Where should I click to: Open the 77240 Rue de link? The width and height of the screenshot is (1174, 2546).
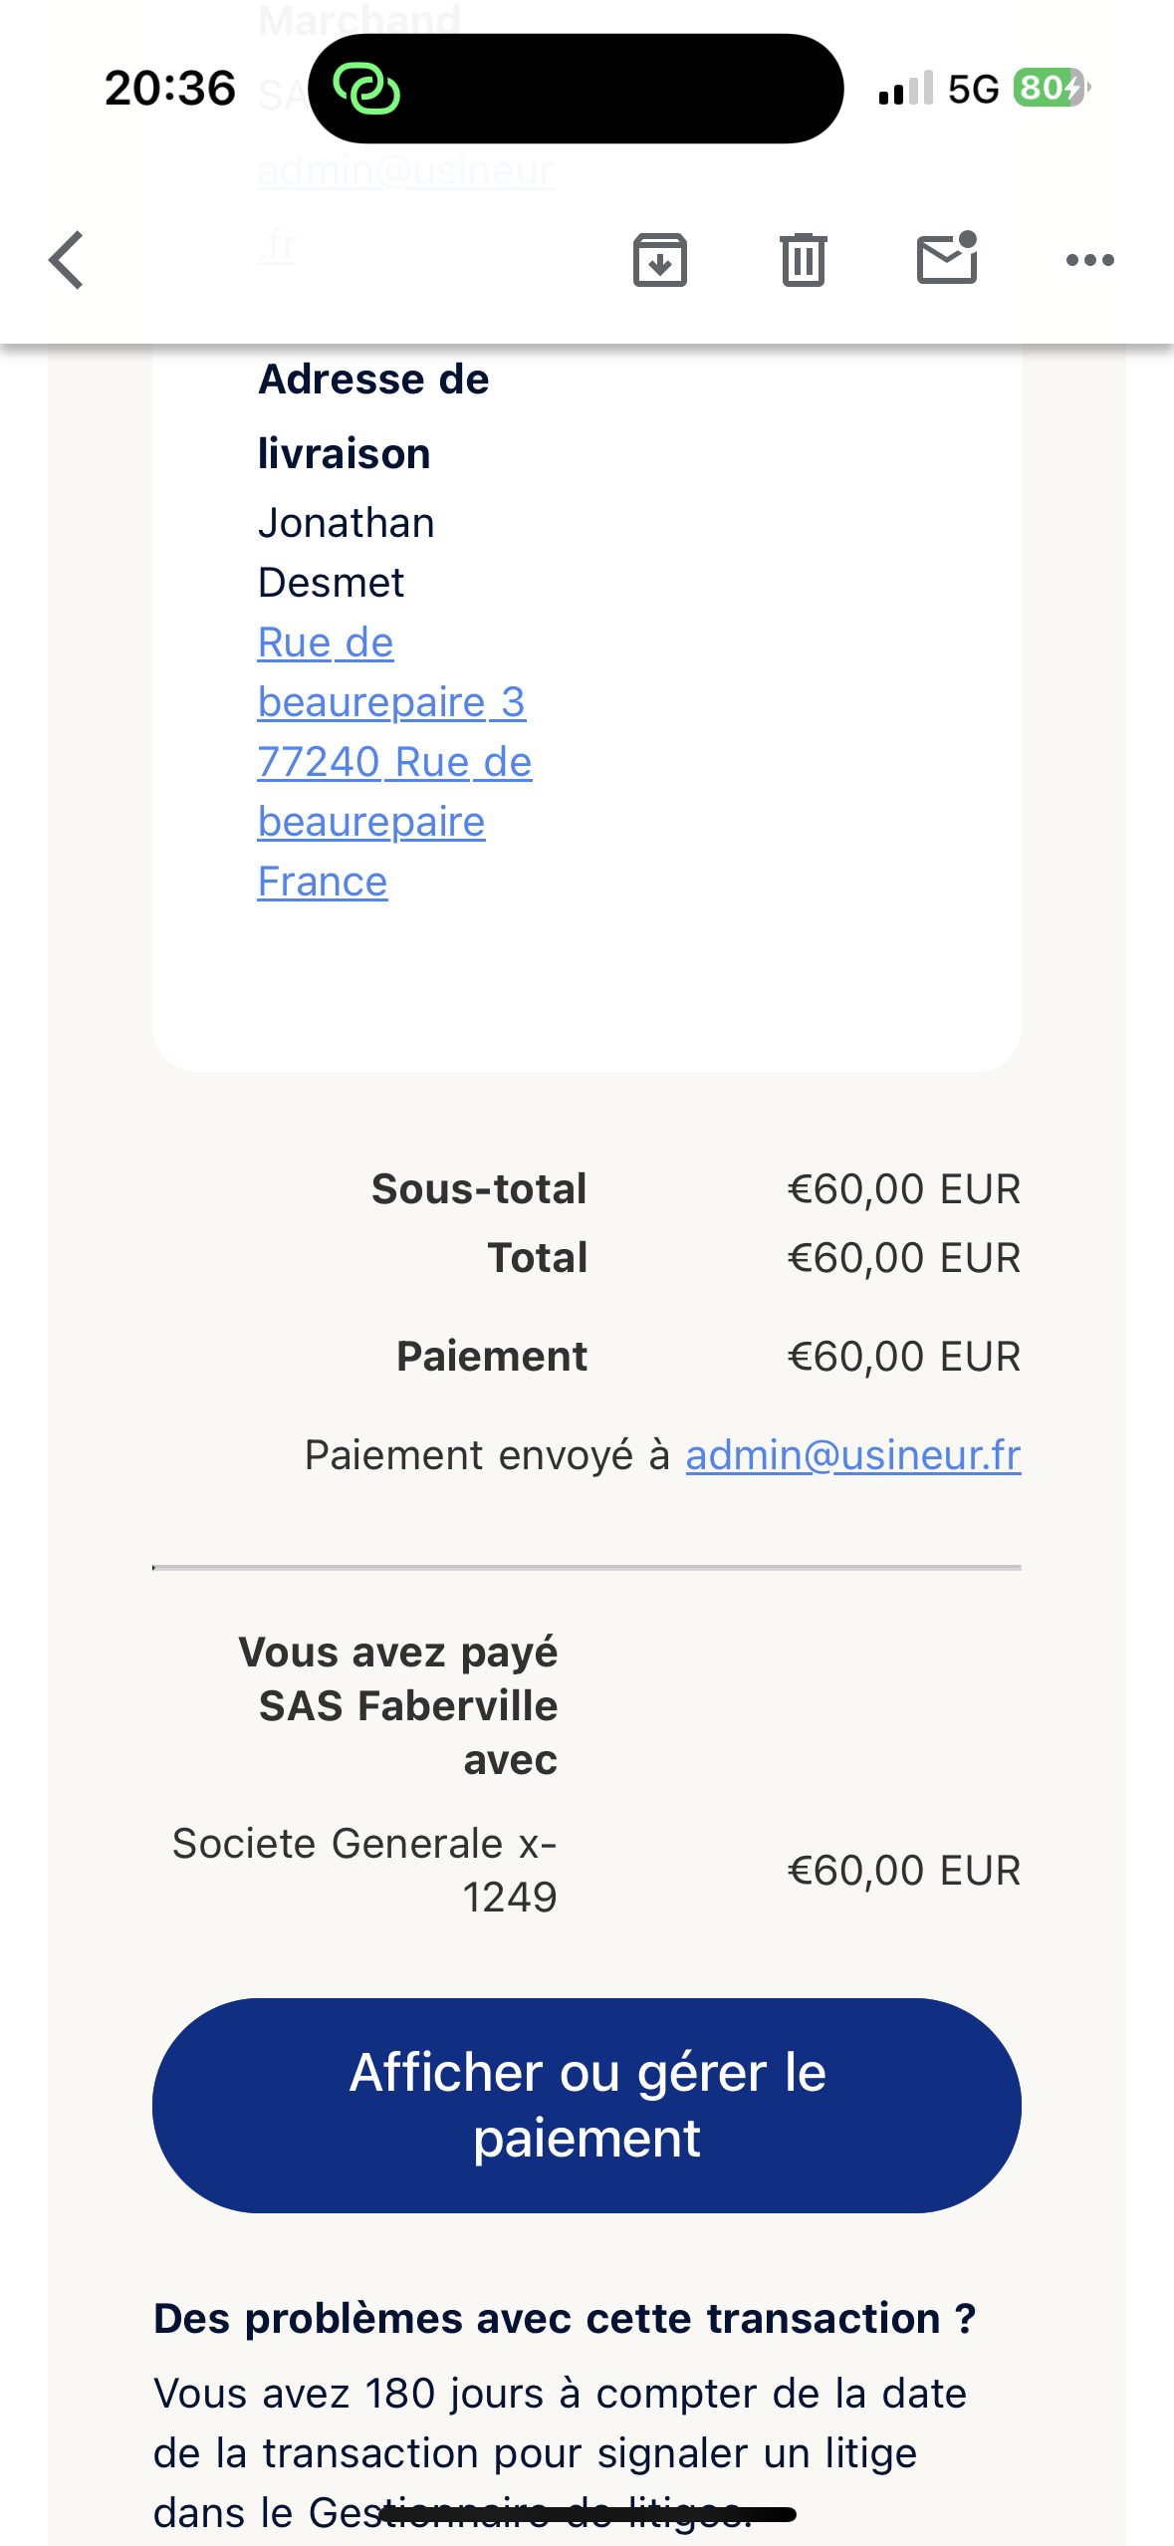coord(394,762)
